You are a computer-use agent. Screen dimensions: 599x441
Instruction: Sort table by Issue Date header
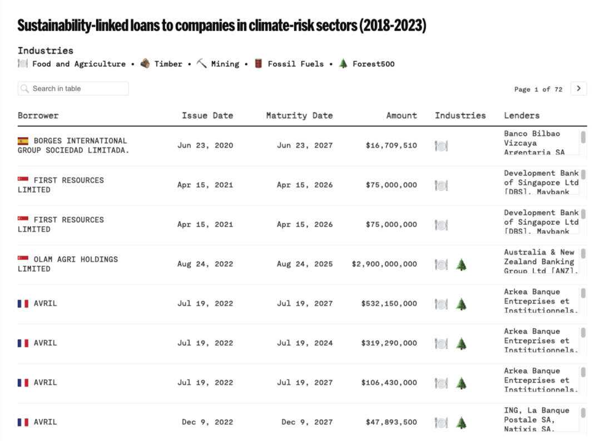coord(207,116)
